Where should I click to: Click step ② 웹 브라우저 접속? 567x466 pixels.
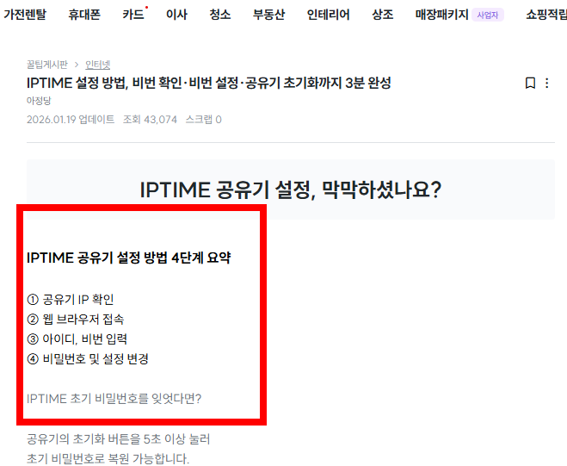[75, 320]
